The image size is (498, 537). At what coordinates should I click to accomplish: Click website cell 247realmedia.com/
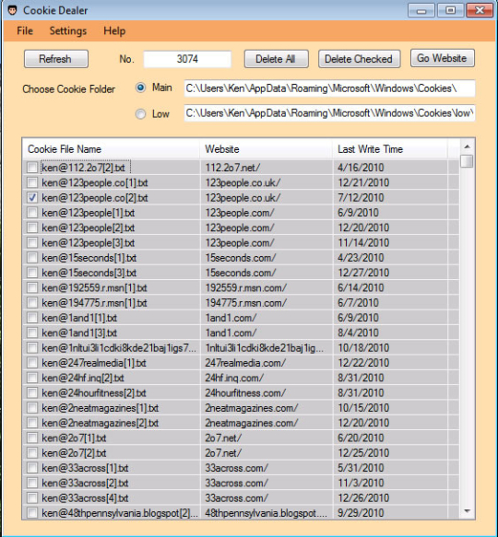[245, 363]
